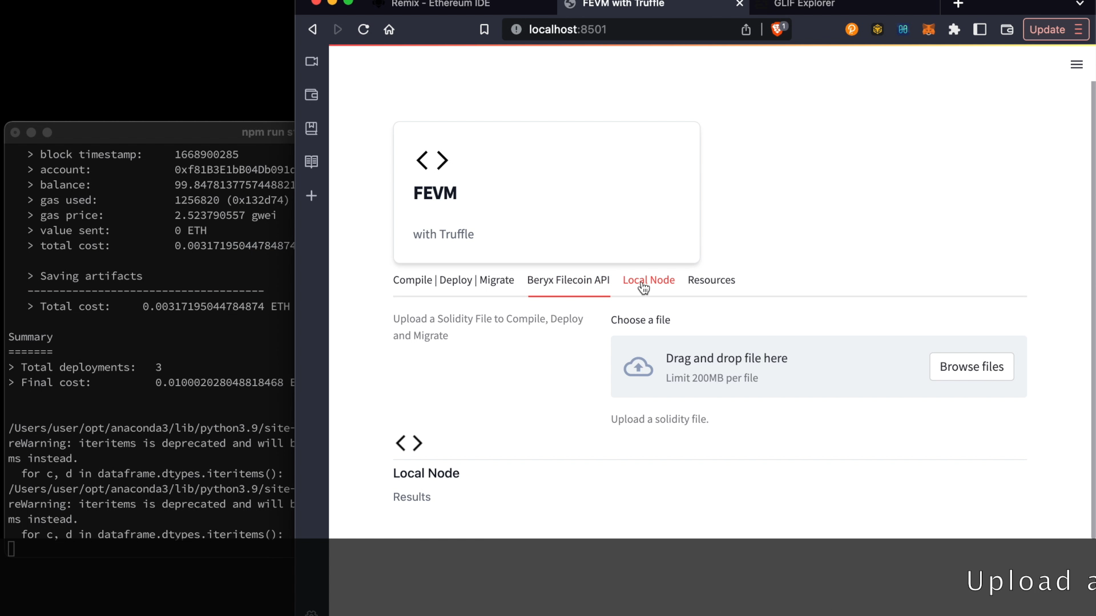Click the Results text under Local Node
This screenshot has width=1096, height=616.
pos(412,497)
